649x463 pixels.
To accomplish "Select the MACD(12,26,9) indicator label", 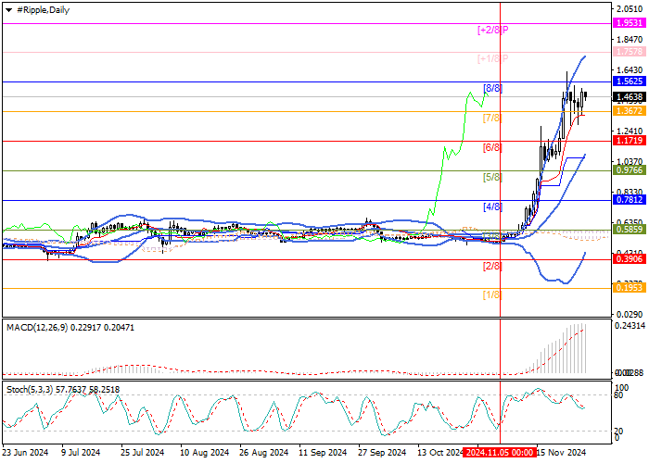I will pyautogui.click(x=70, y=328).
